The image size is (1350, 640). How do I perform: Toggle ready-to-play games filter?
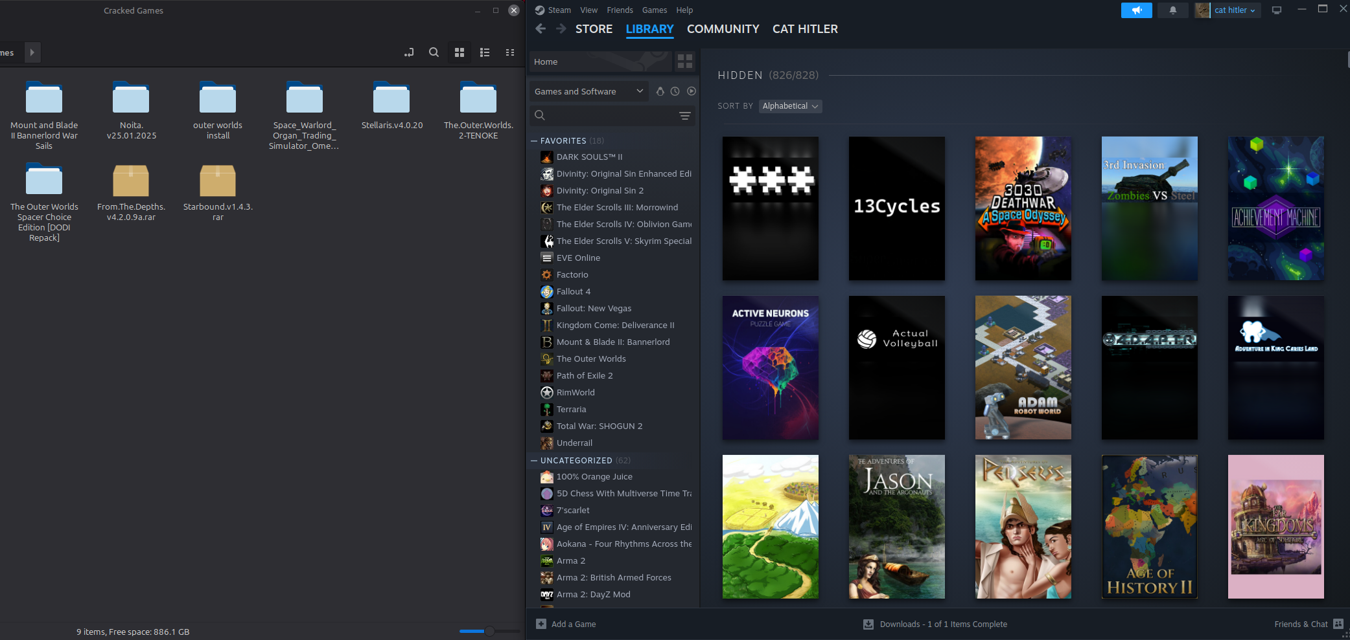point(692,91)
